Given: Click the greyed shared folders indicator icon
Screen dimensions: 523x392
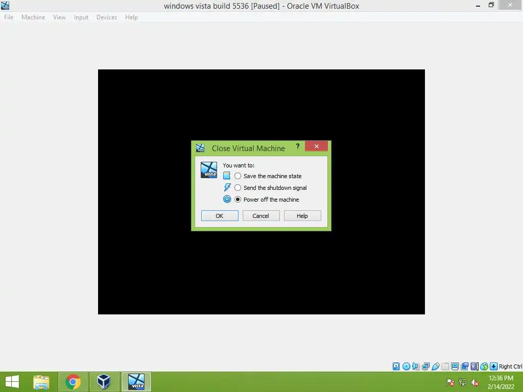Looking at the screenshot, I should point(445,366).
